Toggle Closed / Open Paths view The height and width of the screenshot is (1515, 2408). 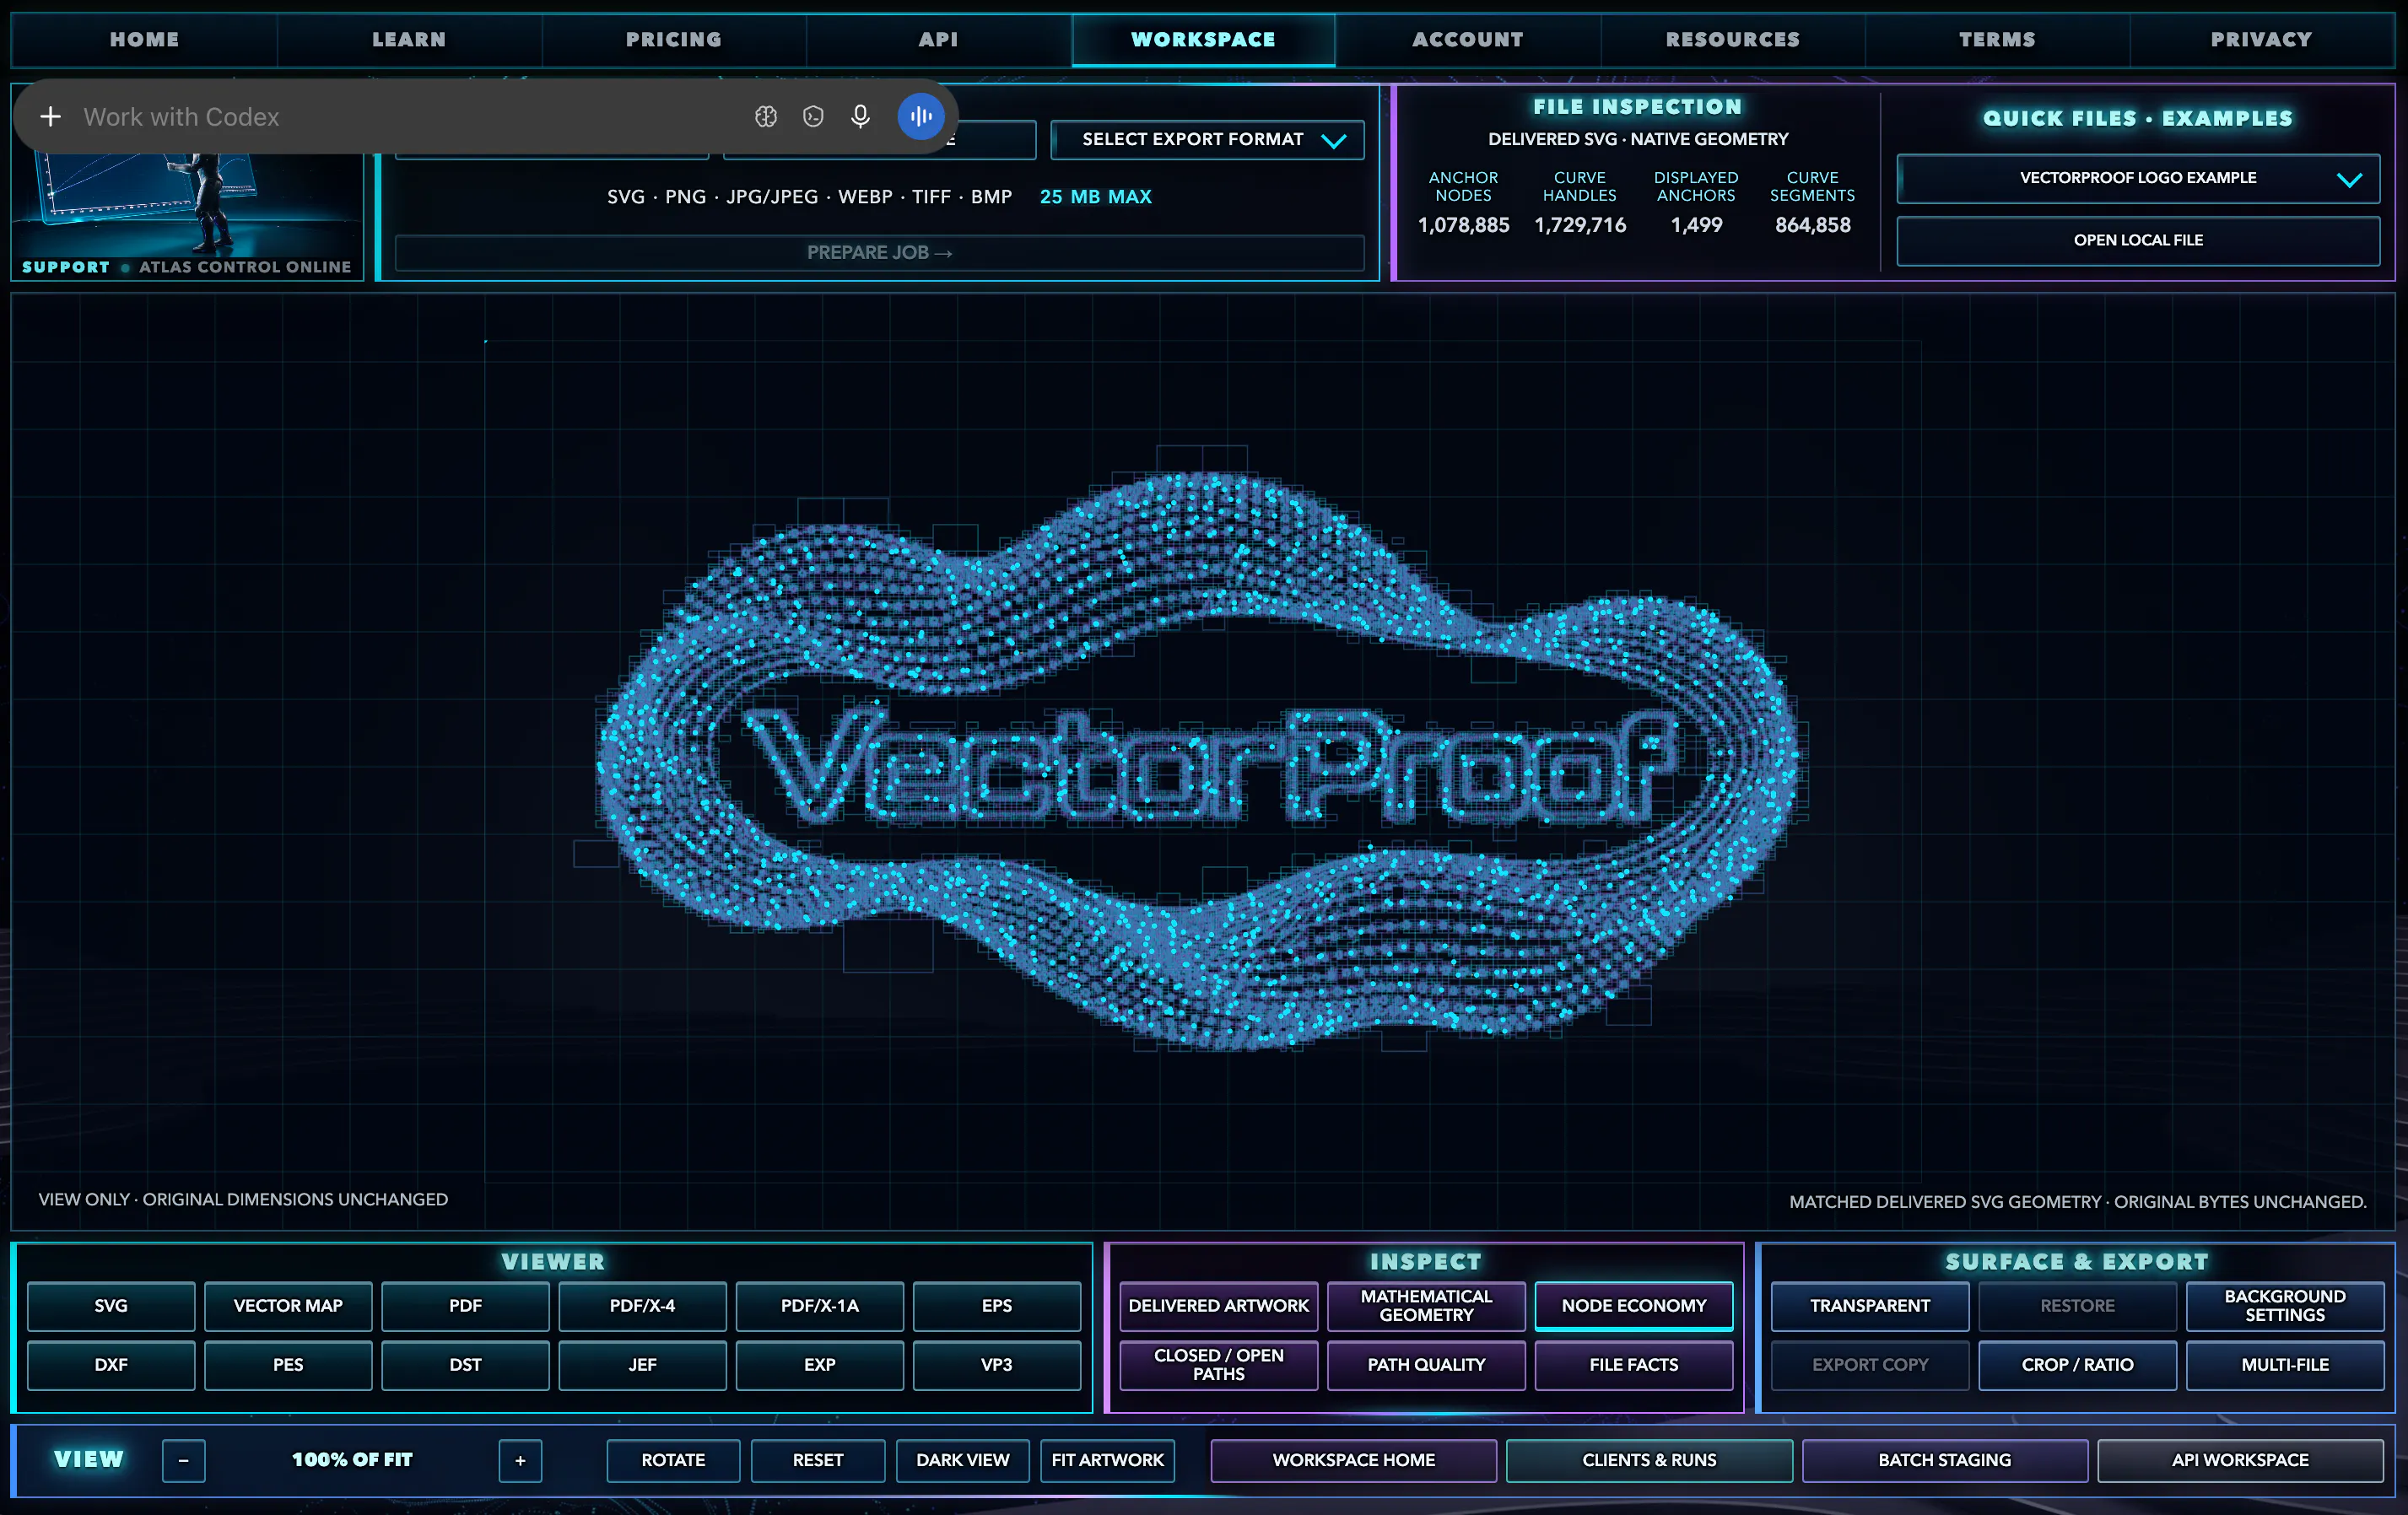[x=1218, y=1365]
